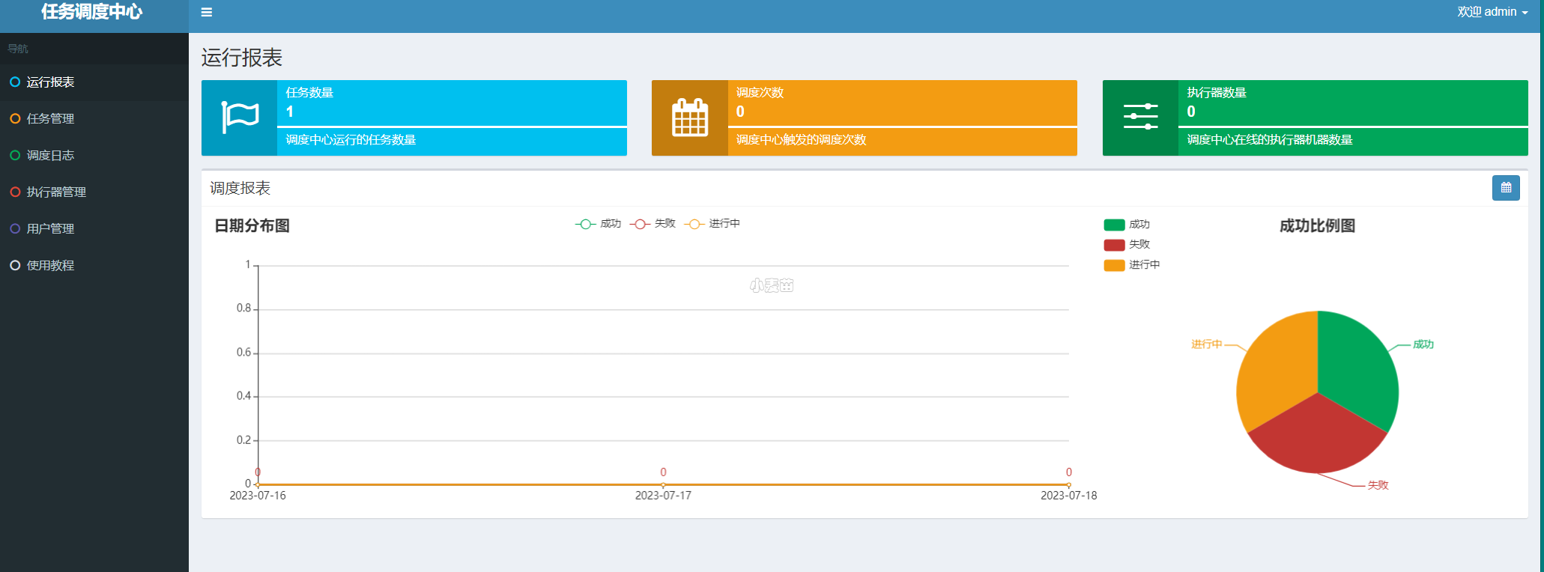
Task: Toggle orange 进行中 swatch in pie legend
Action: click(x=1114, y=265)
